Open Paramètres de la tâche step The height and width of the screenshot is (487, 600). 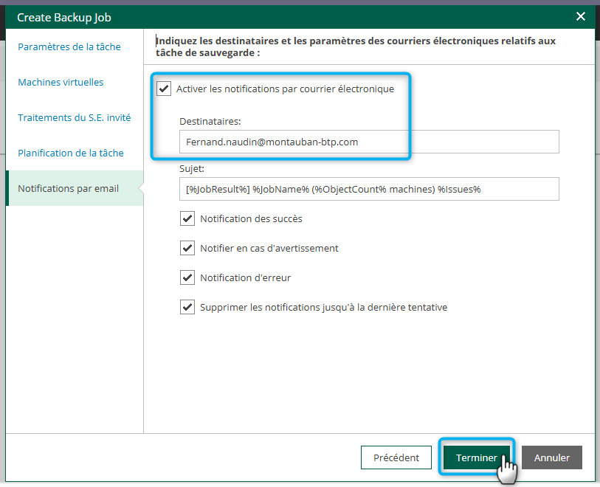69,46
